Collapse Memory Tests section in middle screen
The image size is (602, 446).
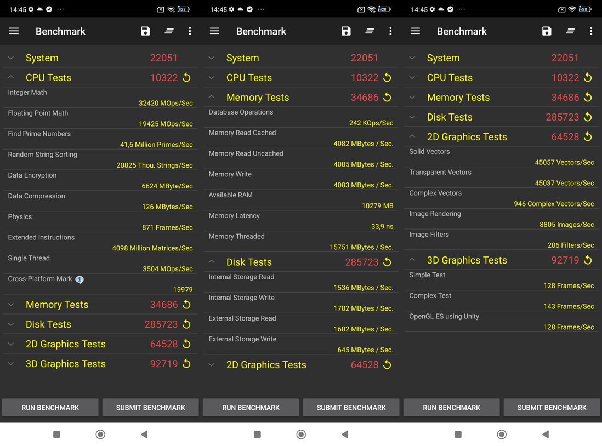(212, 97)
